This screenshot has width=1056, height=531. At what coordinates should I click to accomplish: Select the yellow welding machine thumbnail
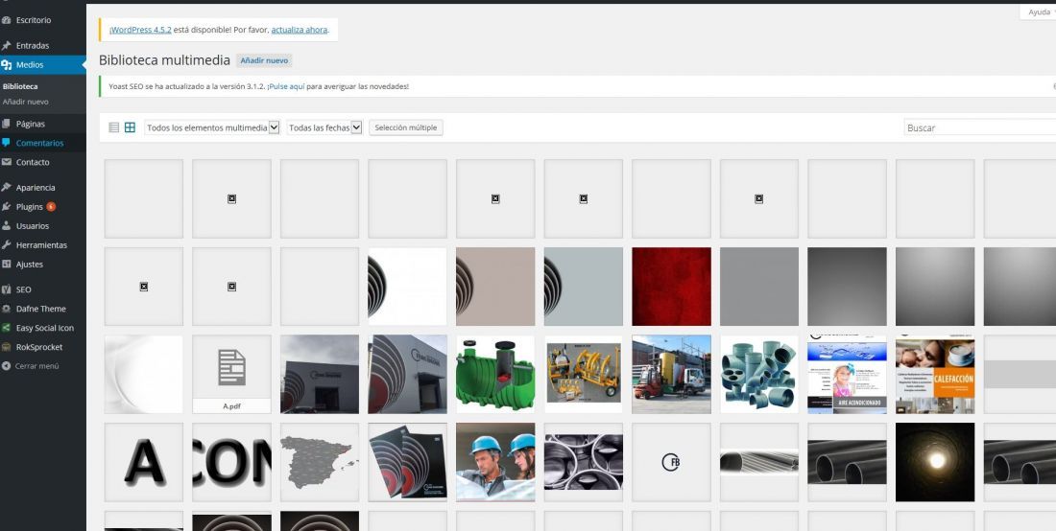pos(584,375)
